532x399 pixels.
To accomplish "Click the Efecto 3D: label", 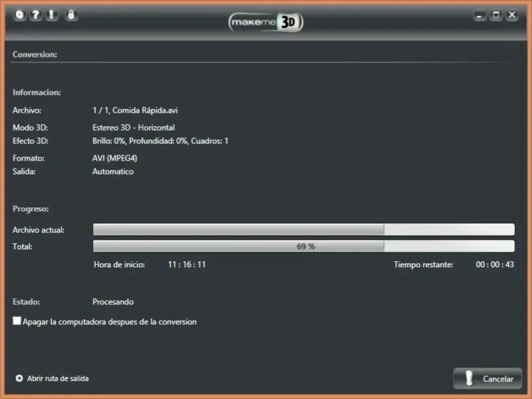I will point(31,141).
